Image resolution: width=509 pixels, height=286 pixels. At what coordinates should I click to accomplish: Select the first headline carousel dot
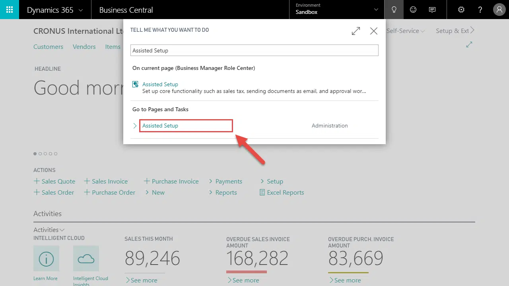click(35, 154)
